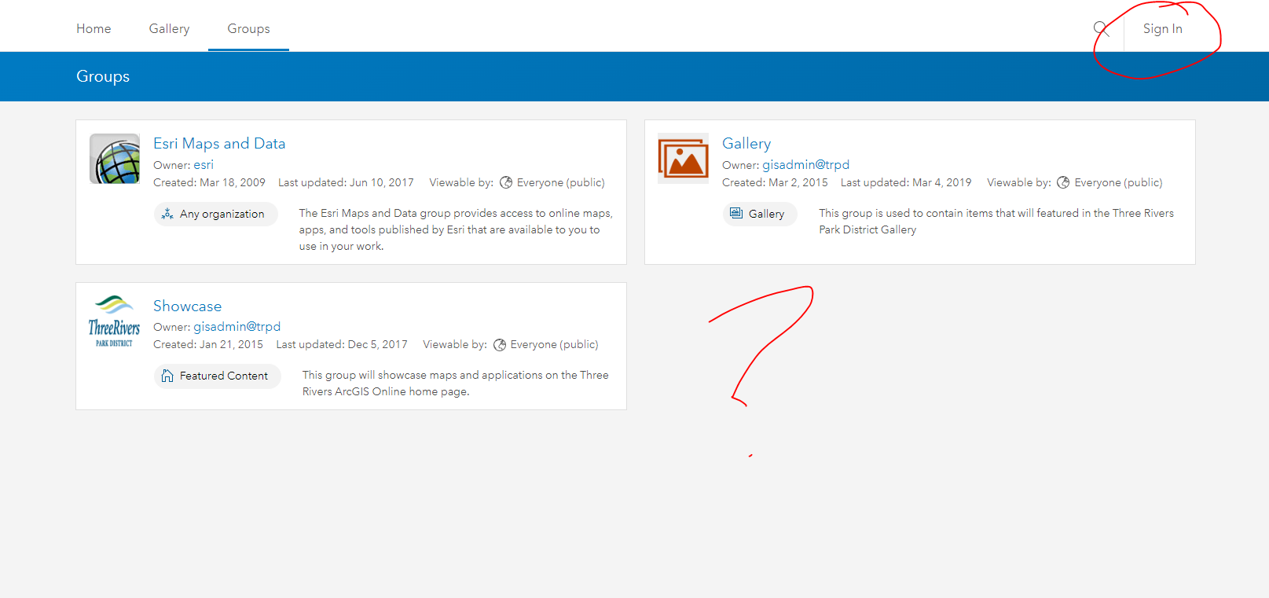View gisadmin@trpd owner link on Showcase card
Screen dimensions: 1269x598
237,327
